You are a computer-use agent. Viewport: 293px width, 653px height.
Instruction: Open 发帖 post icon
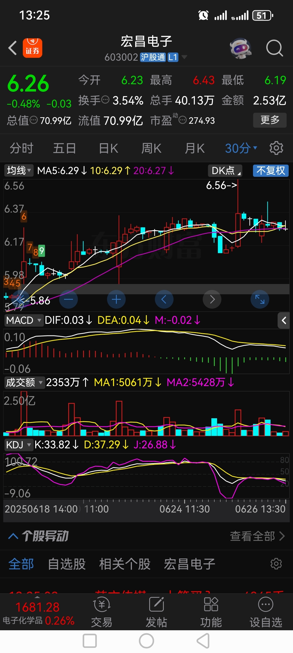(157, 612)
